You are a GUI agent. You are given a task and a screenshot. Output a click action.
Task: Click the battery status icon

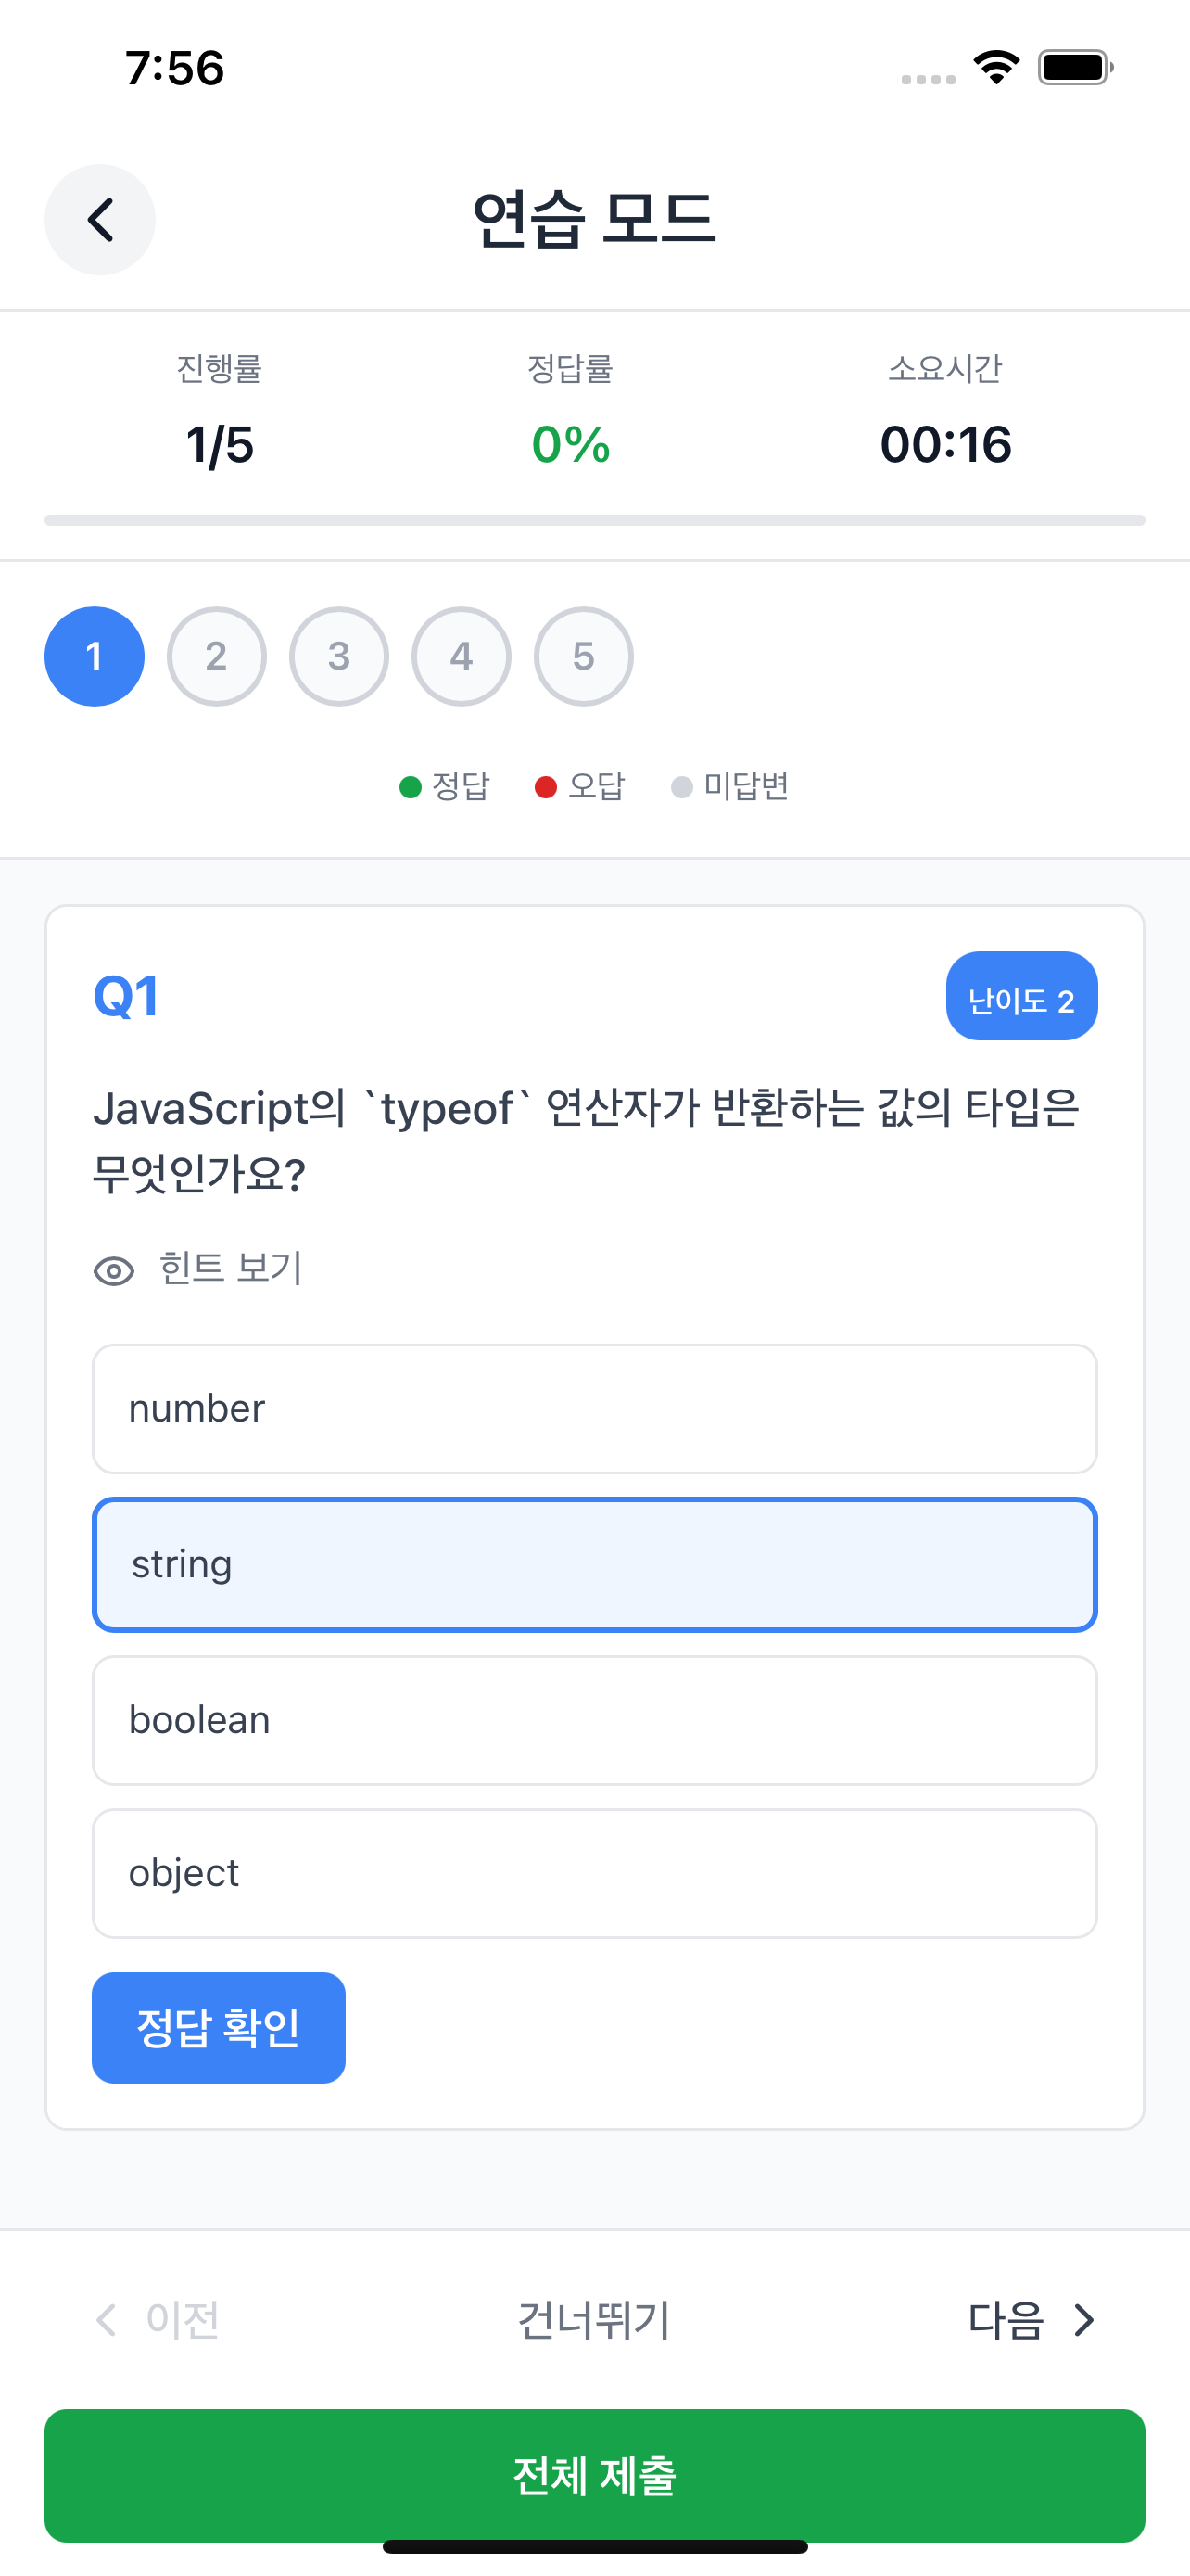(x=1075, y=67)
